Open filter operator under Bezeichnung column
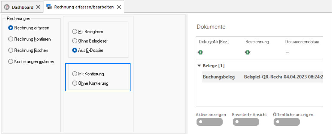The height and width of the screenshot is (135, 332). click(x=248, y=52)
